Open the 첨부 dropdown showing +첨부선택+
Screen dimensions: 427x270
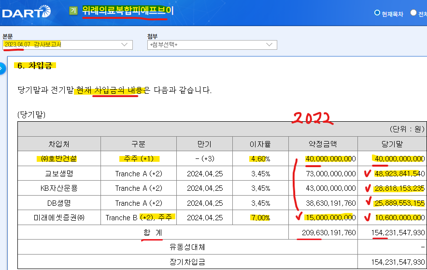coord(212,45)
